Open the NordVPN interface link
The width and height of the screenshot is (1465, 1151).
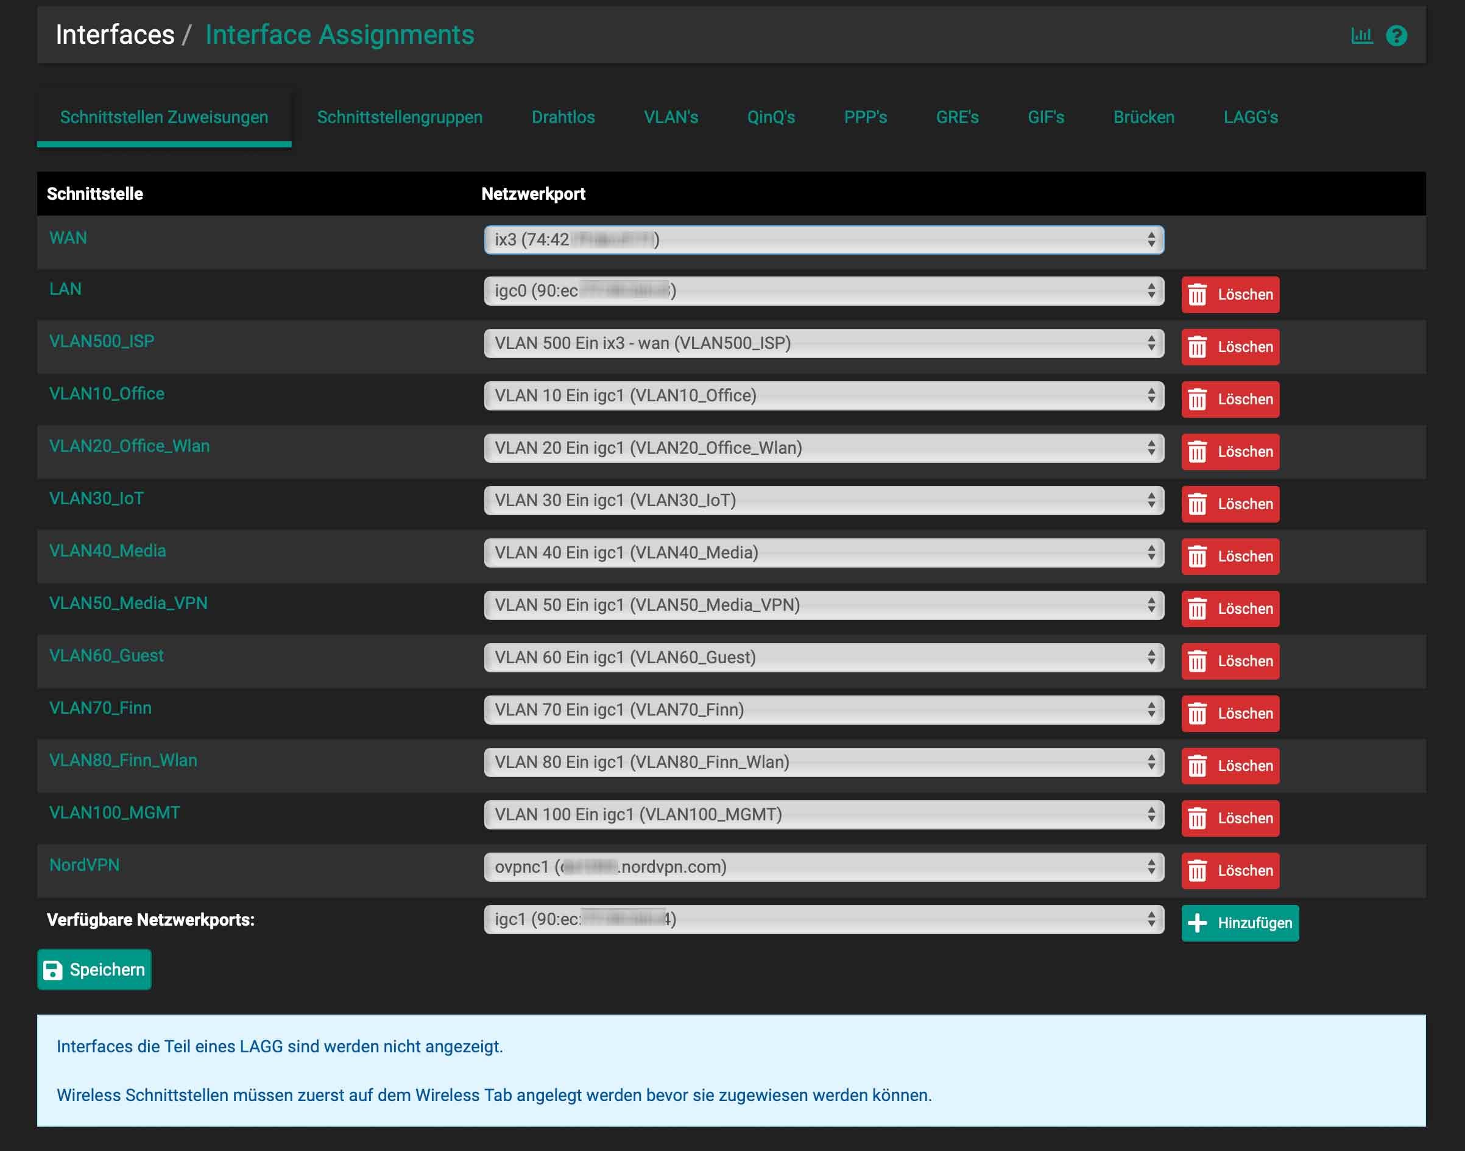[x=84, y=865]
